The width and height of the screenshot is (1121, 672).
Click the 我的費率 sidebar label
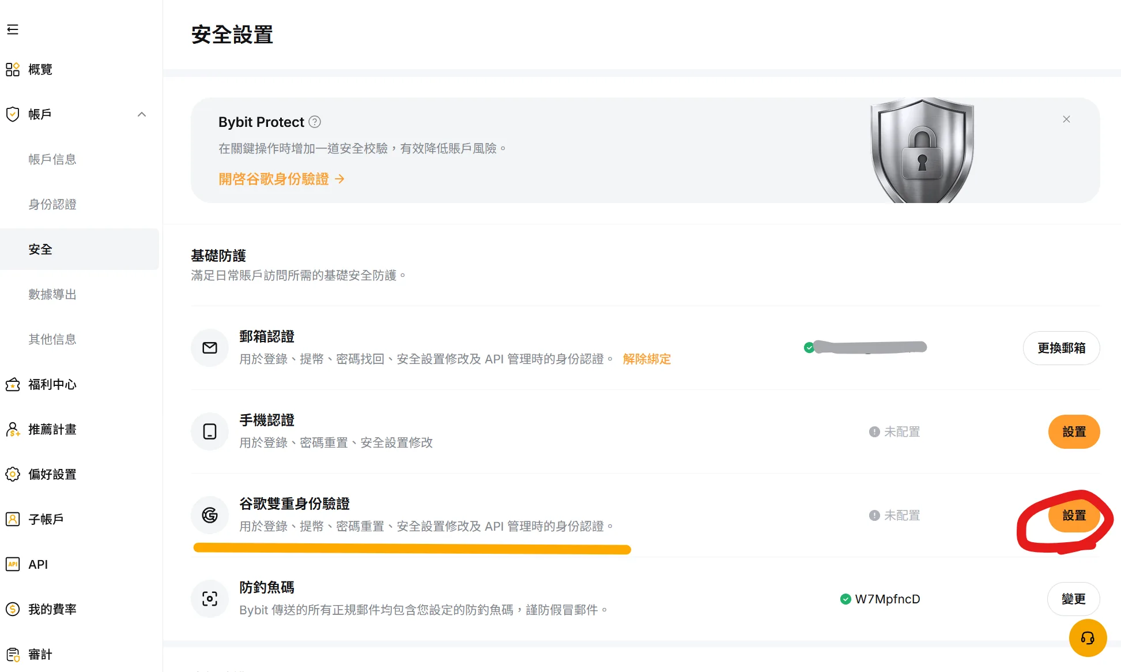[x=52, y=609]
